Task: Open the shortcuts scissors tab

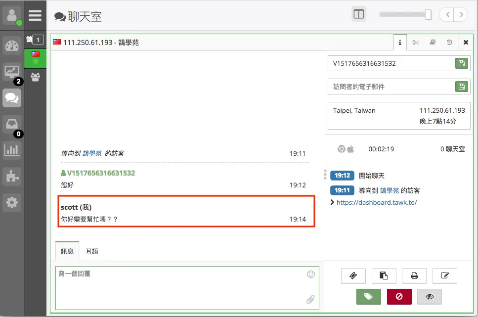Action: 416,43
